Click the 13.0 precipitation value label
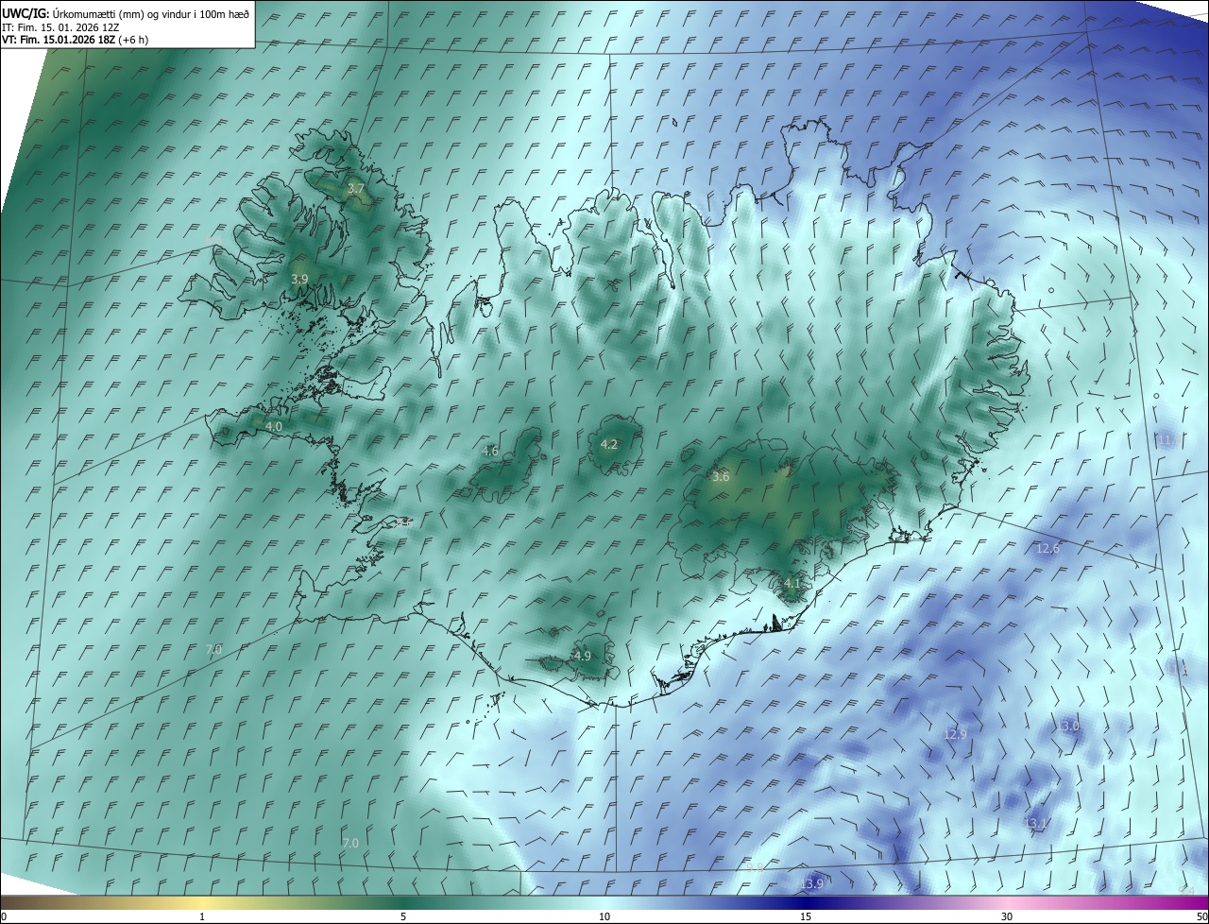 pos(1067,727)
